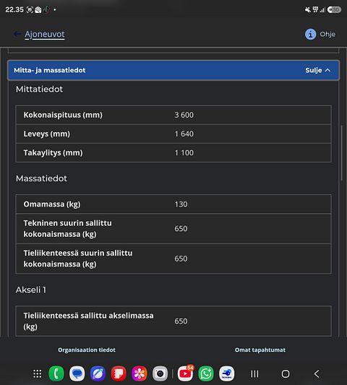This screenshot has width=347, height=385.
Task: Tap the home navigation button
Action: coord(286,374)
